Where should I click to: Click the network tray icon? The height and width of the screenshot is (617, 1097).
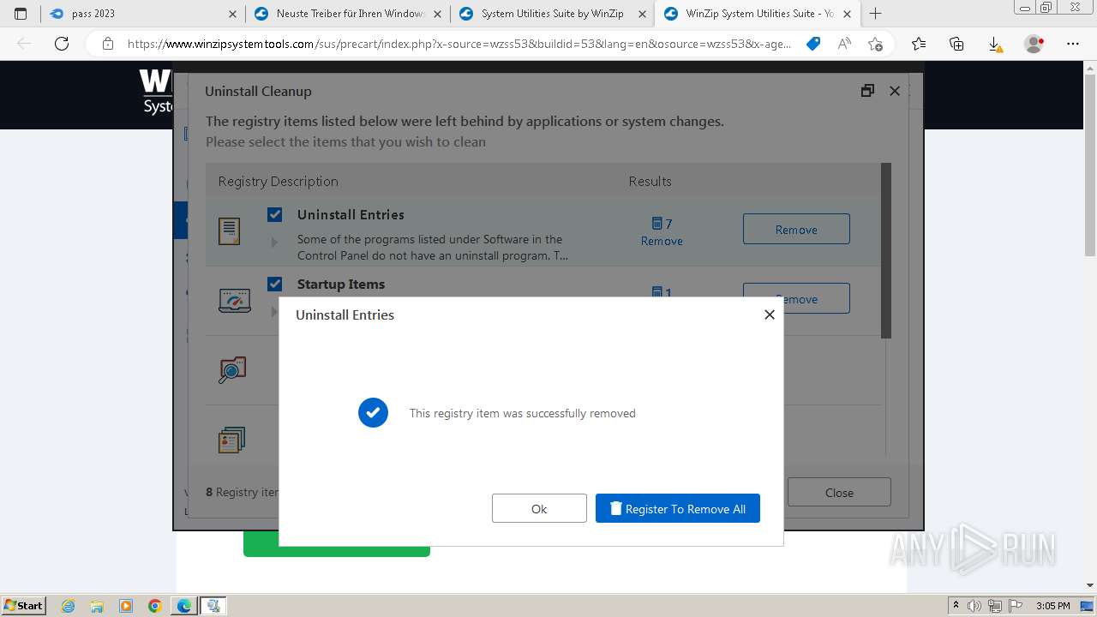click(995, 606)
